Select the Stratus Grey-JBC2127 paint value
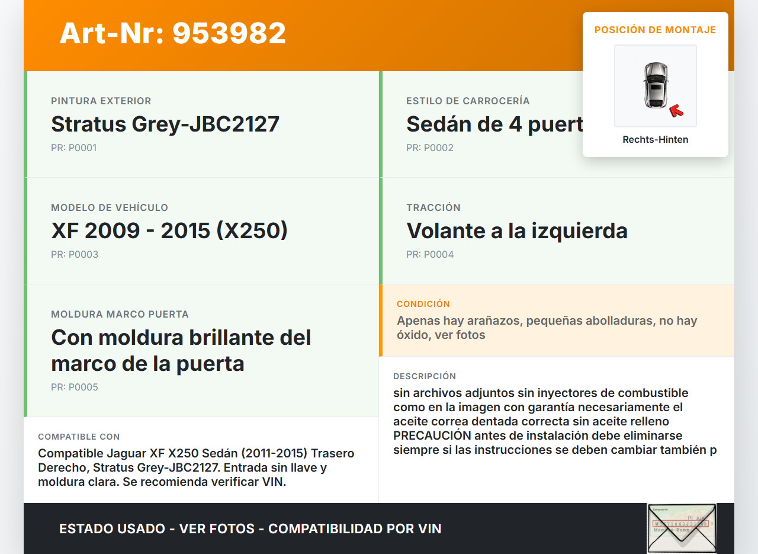The image size is (758, 554). click(x=165, y=124)
